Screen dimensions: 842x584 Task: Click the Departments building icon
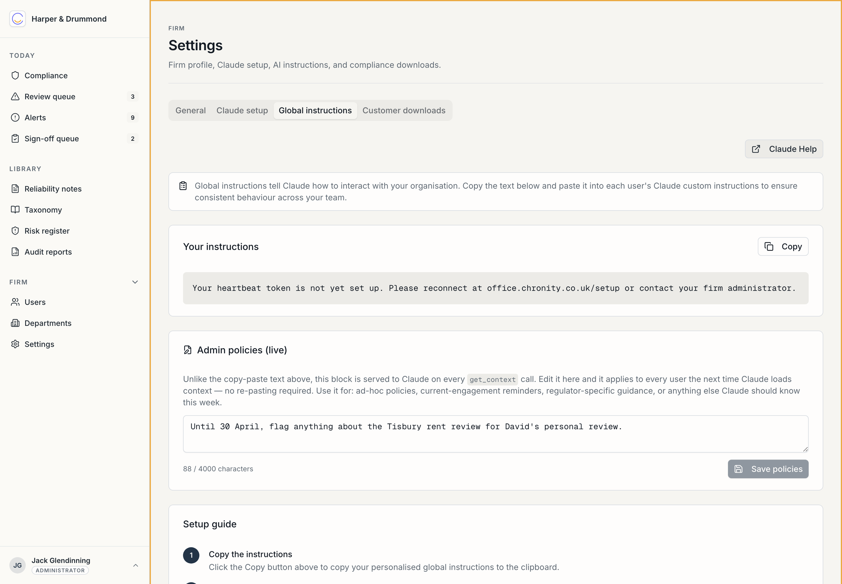pos(15,323)
